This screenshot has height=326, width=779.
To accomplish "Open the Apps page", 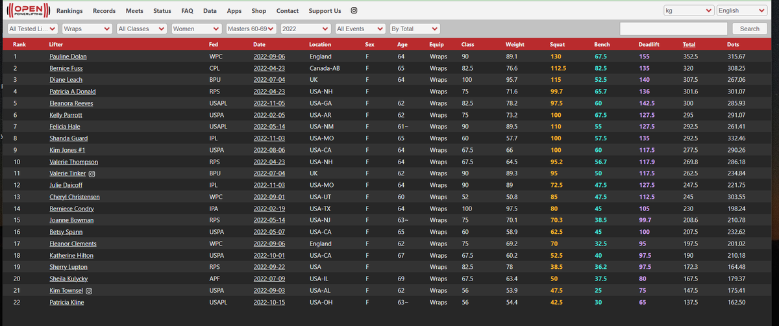I will pyautogui.click(x=234, y=11).
